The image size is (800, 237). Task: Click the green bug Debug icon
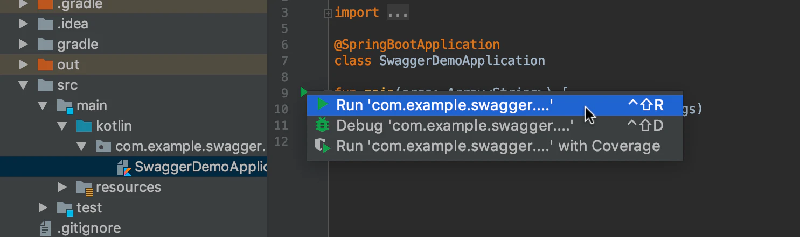tap(323, 125)
